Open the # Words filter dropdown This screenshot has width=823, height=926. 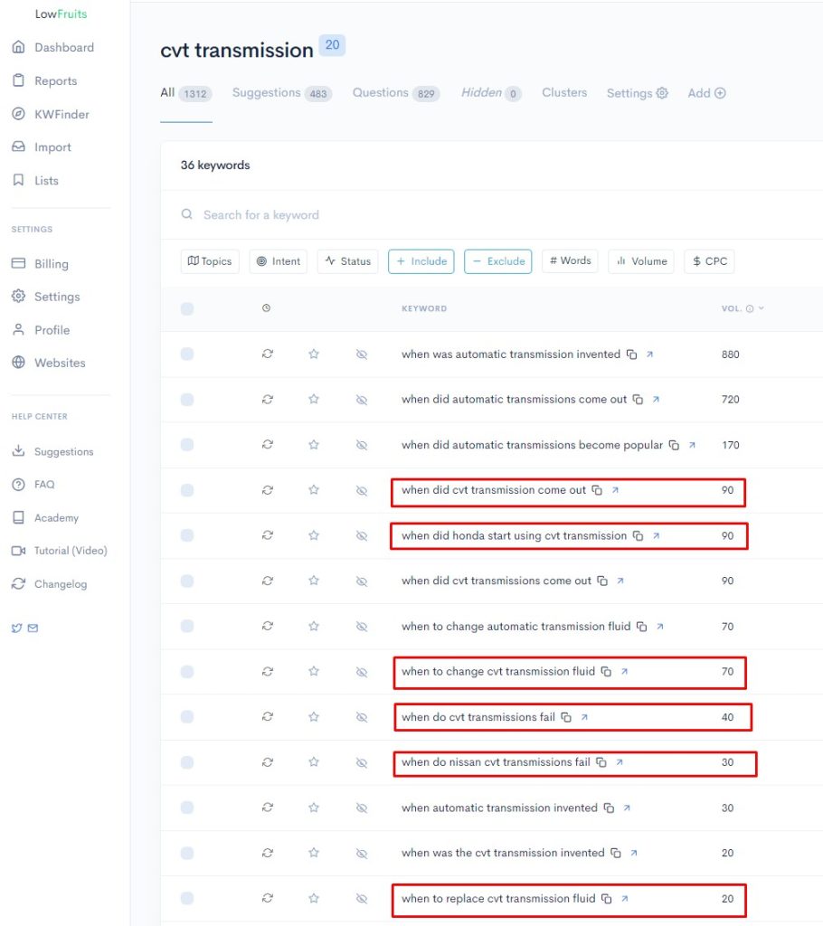coord(570,260)
